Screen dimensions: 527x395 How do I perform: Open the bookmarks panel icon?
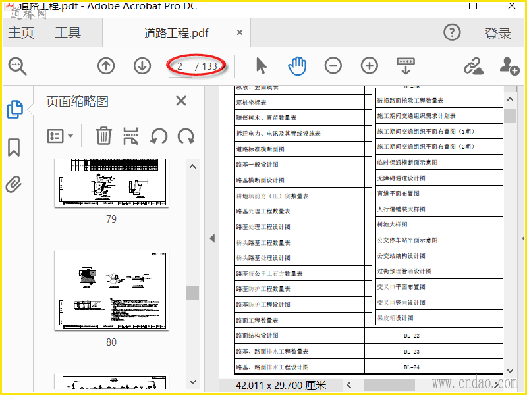[x=14, y=147]
